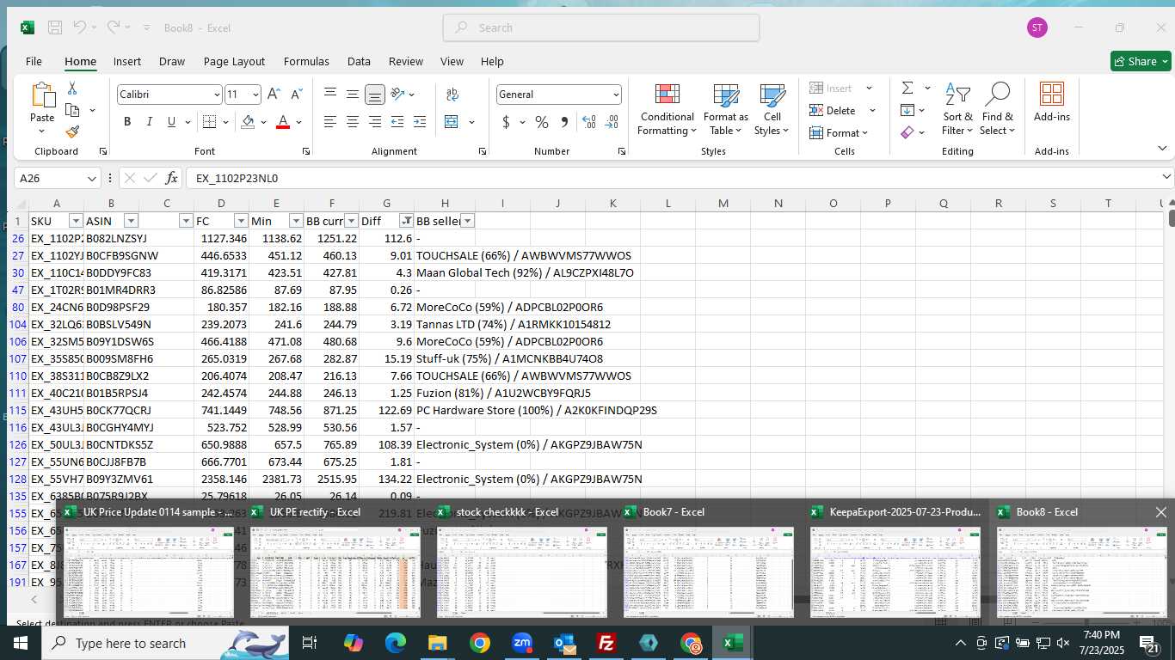This screenshot has height=660, width=1175.
Task: Open Zoom app from the taskbar
Action: pos(522,643)
